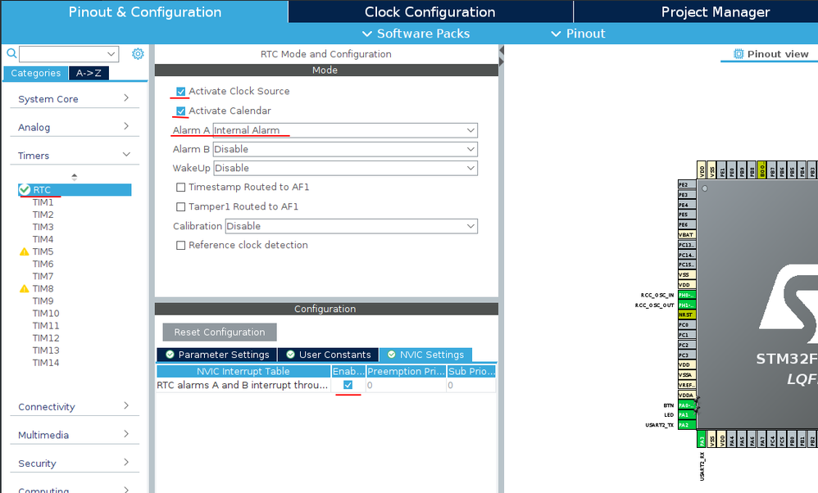Switch to Clock Configuration tab
The image size is (818, 493).
pyautogui.click(x=429, y=11)
